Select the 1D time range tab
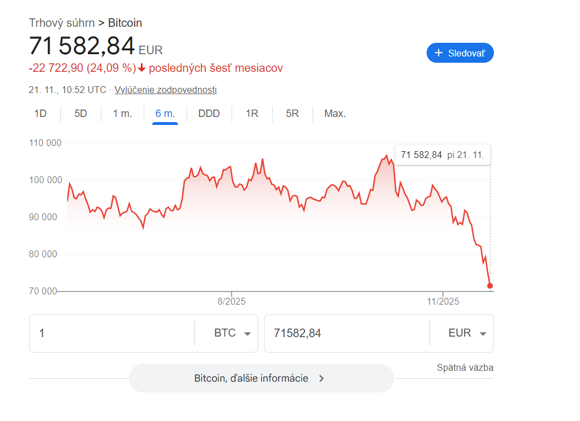Screen dimensions: 580x421 [x=40, y=114]
